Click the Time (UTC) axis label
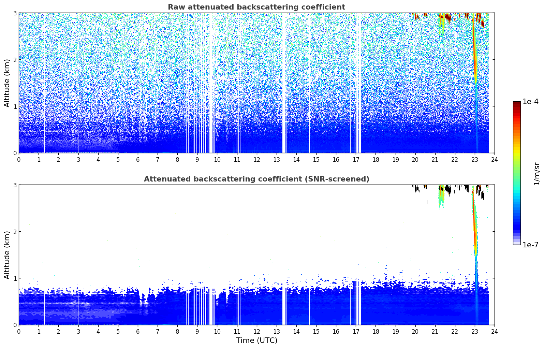Image resolution: width=544 pixels, height=348 pixels. 256,340
